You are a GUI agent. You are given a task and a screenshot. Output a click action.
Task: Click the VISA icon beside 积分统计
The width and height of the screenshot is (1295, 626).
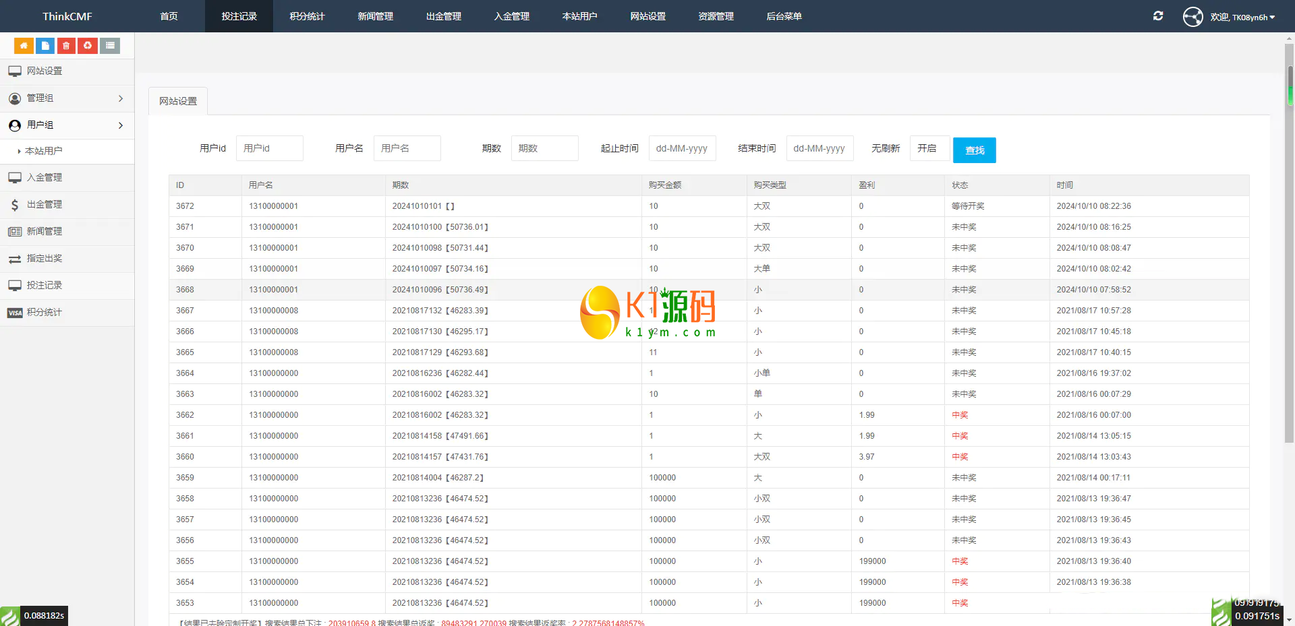pos(15,313)
